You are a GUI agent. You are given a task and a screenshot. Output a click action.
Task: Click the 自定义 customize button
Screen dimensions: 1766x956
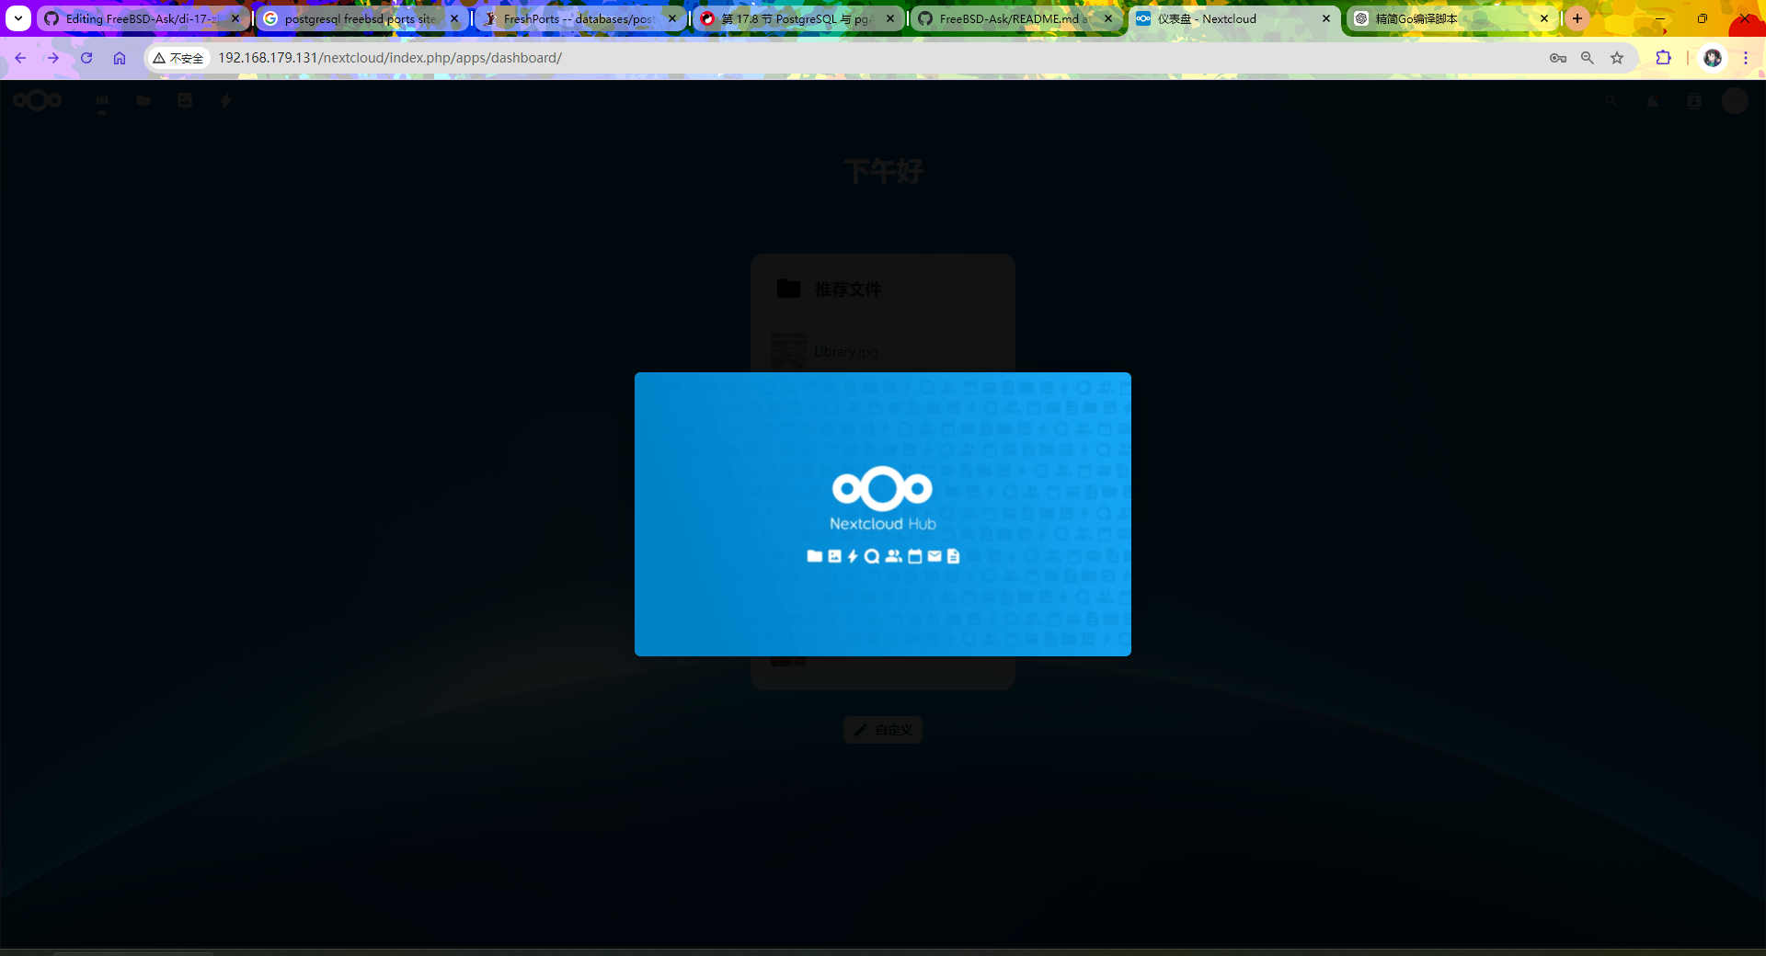click(x=883, y=730)
